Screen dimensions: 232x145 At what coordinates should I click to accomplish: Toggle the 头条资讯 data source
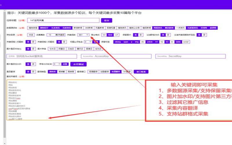(55, 28)
